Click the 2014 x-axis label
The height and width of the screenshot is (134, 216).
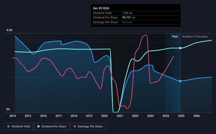(x=13, y=116)
